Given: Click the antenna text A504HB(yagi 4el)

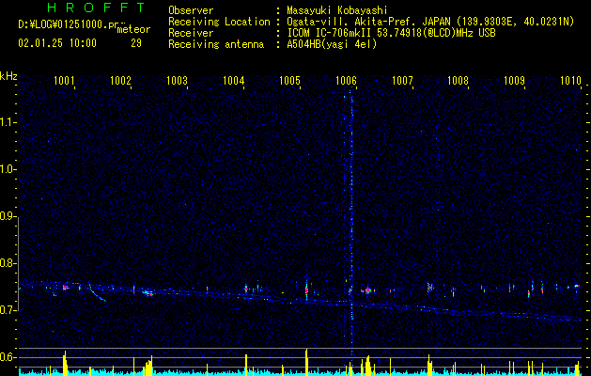Looking at the screenshot, I should [332, 44].
